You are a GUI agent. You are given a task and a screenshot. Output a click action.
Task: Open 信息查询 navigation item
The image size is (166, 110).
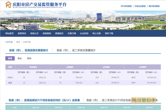click(47, 33)
